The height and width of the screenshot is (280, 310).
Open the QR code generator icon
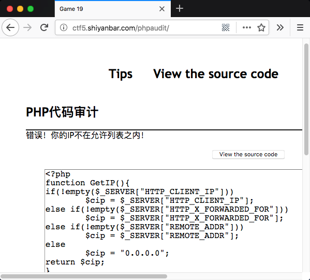point(226,27)
